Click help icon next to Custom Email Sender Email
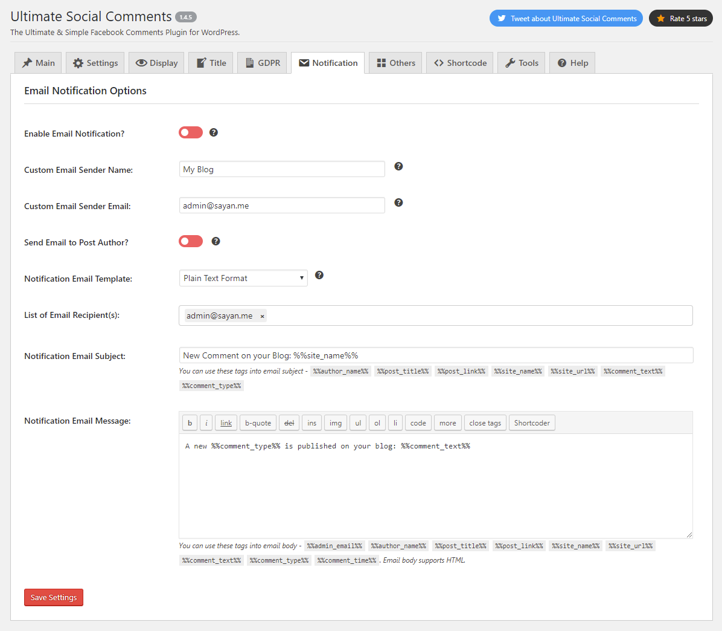The height and width of the screenshot is (631, 722). tap(398, 203)
